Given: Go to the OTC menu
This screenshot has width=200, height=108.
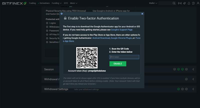Looking at the screenshot, I should coord(66,3).
